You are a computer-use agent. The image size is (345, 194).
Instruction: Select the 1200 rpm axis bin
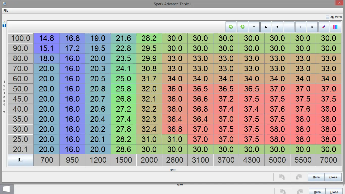pos(98,160)
